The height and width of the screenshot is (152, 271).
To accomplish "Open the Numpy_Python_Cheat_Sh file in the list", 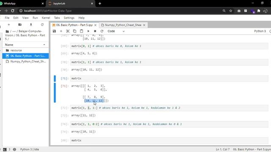I will pyautogui.click(x=25, y=61).
